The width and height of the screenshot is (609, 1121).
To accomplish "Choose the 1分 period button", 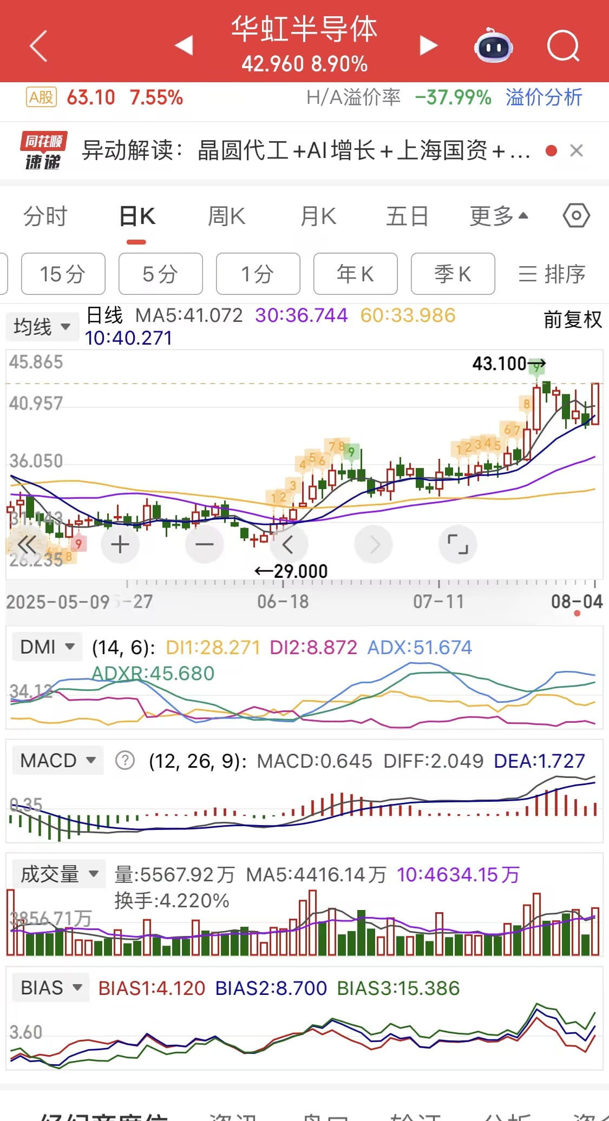I will 258,274.
